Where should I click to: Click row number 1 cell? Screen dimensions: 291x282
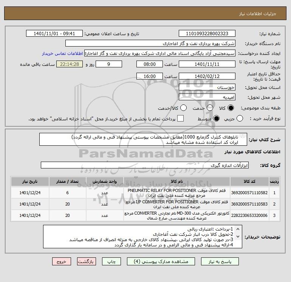pos(274,193)
